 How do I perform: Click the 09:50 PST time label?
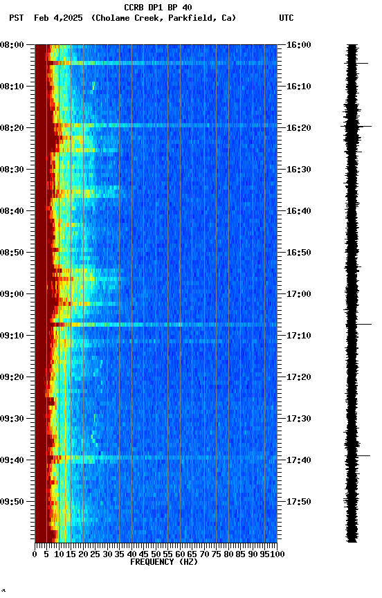12,502
